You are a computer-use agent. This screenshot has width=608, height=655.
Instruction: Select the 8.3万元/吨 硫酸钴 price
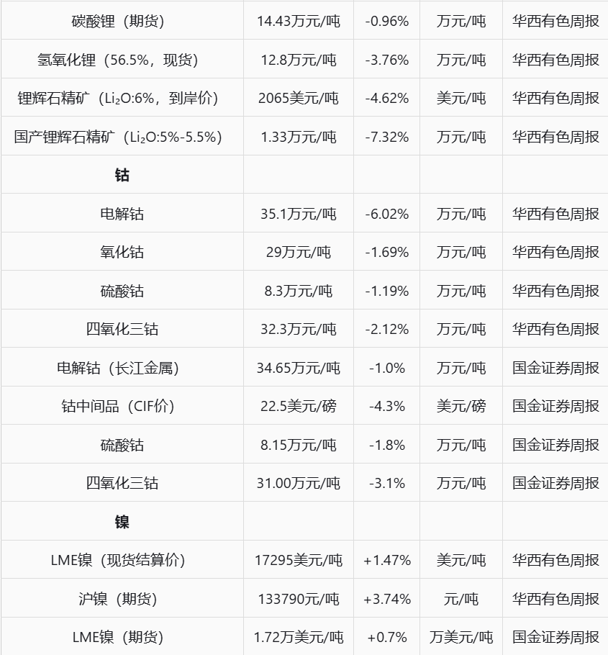tap(299, 291)
